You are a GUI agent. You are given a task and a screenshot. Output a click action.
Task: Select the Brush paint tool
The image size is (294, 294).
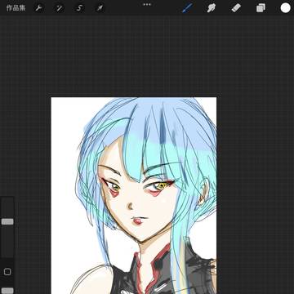tap(187, 8)
